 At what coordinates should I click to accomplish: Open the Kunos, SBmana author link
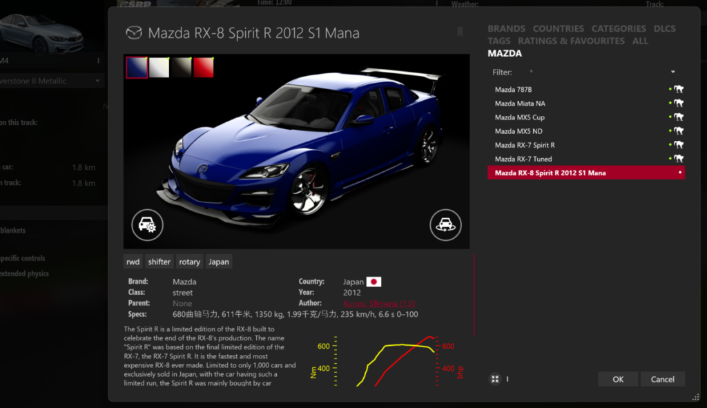379,303
